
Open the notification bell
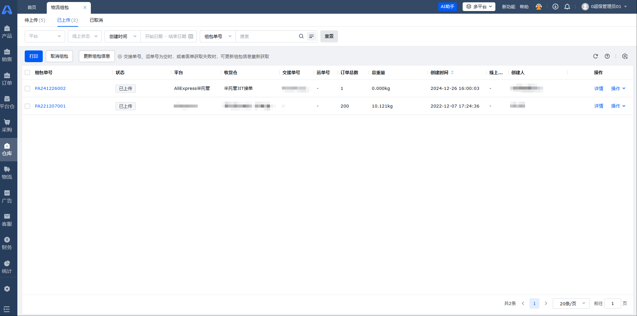click(567, 7)
